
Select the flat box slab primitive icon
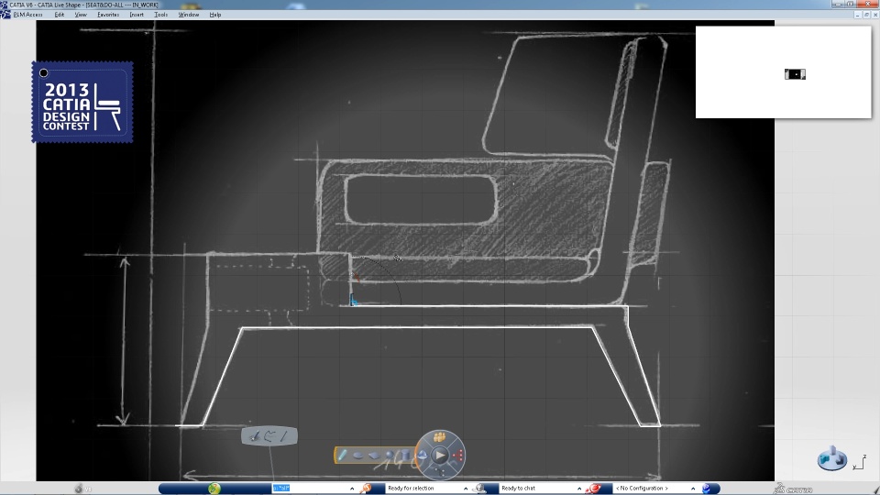pyautogui.click(x=374, y=456)
